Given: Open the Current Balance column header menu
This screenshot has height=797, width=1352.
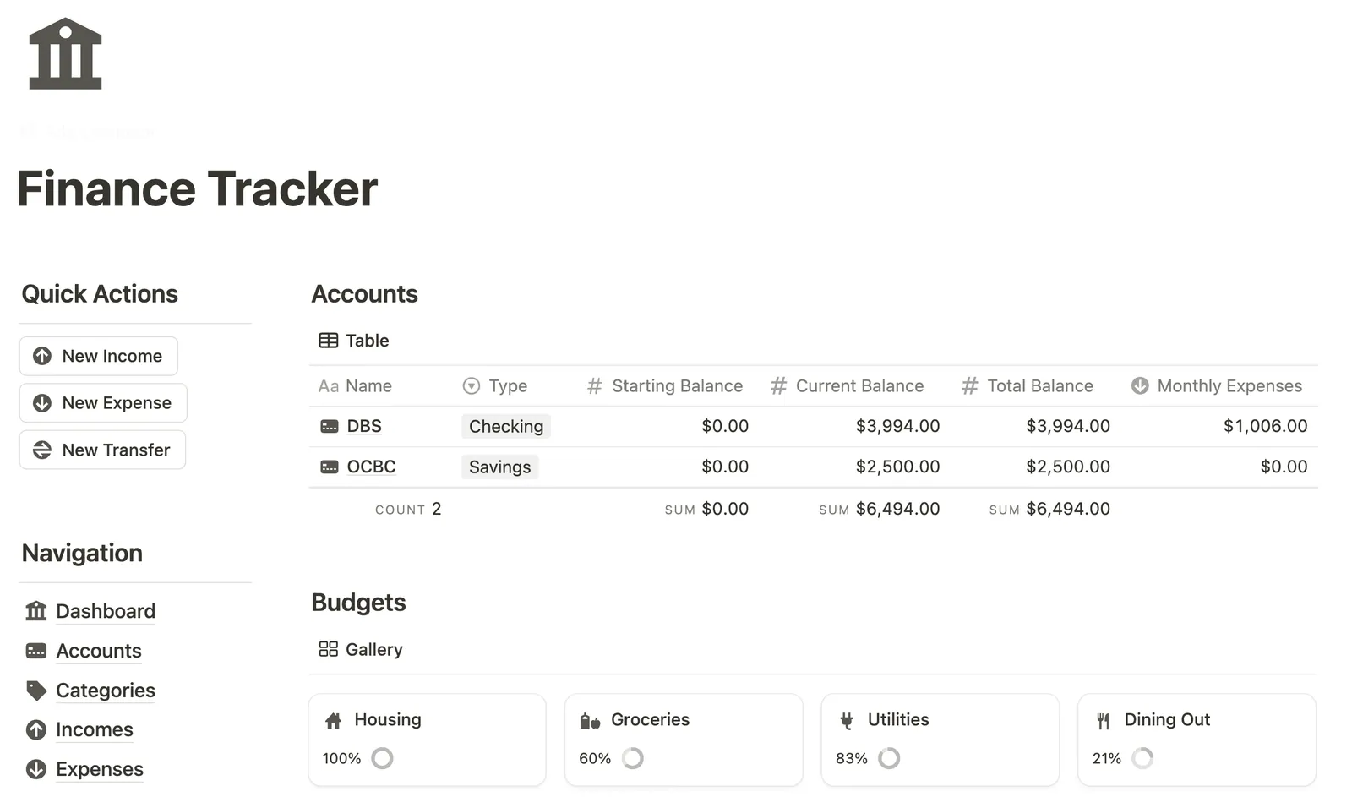Looking at the screenshot, I should (847, 386).
